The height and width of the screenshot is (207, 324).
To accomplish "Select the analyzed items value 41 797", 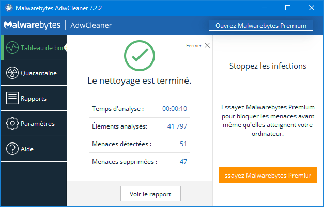I will pyautogui.click(x=177, y=126).
